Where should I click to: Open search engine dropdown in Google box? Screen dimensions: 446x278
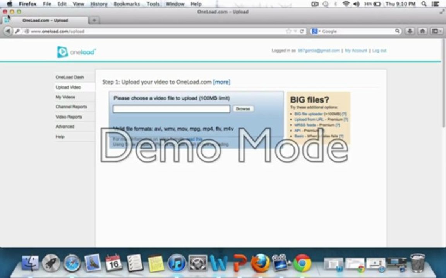coord(316,31)
